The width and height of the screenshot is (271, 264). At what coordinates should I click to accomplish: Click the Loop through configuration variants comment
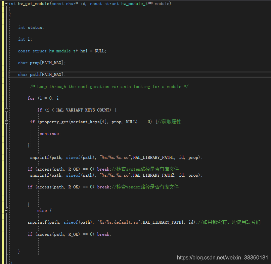point(109,86)
